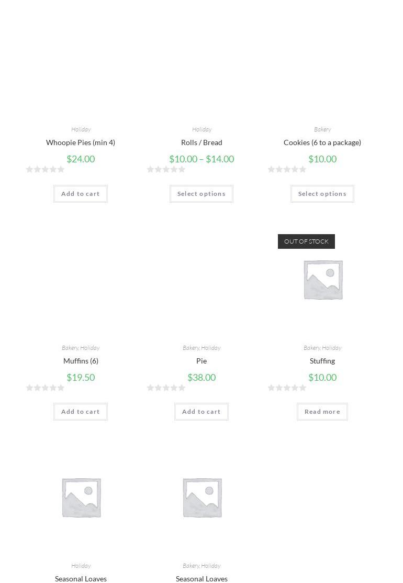Click the star rating under Stuffing

point(287,388)
